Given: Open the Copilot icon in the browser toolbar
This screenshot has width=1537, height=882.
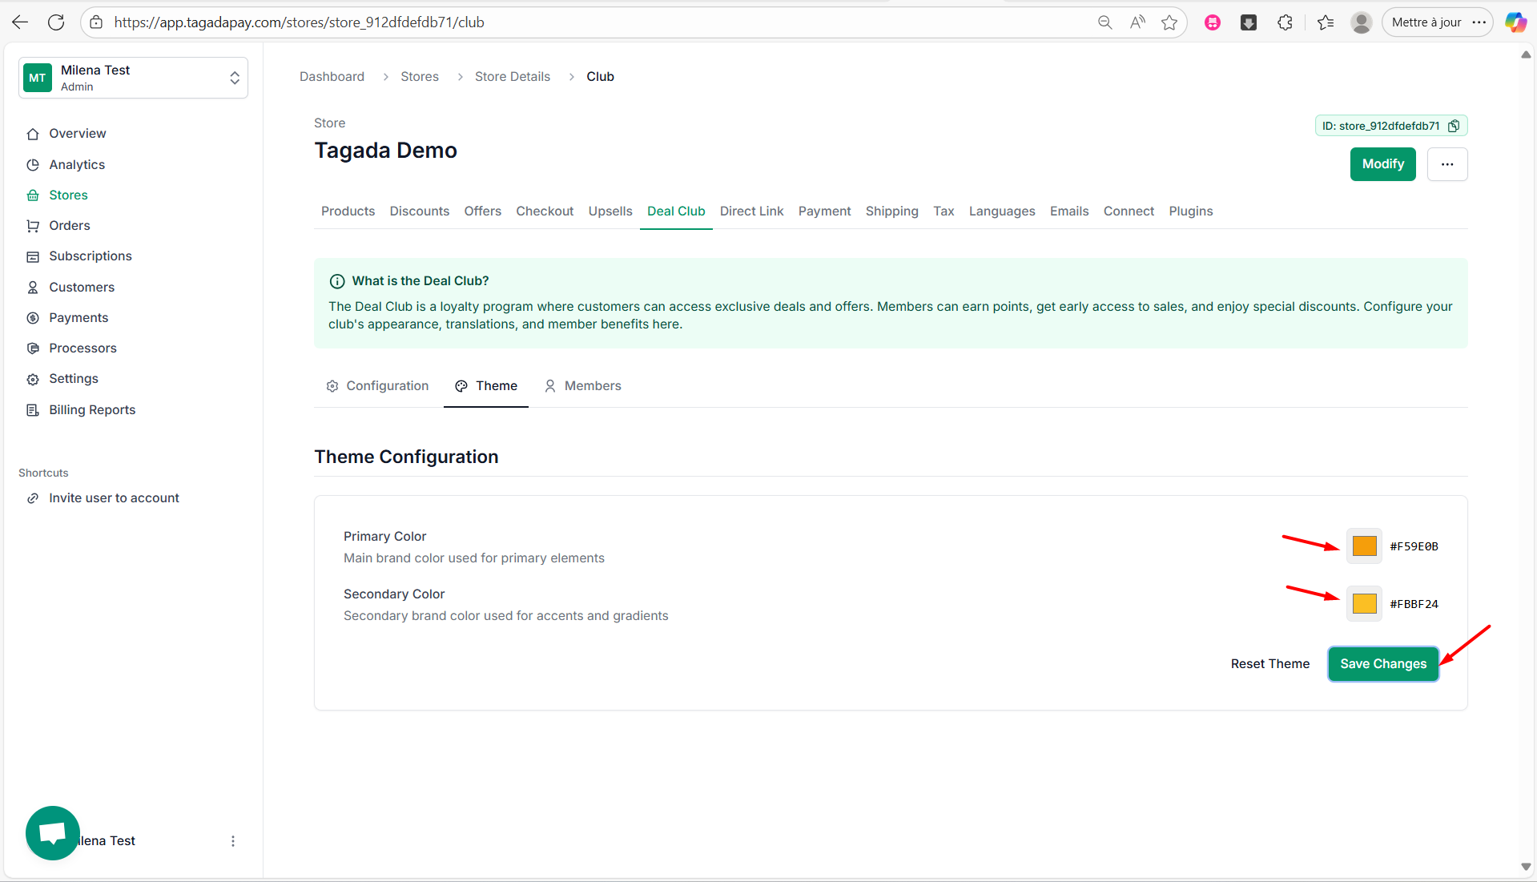Looking at the screenshot, I should coord(1515,22).
